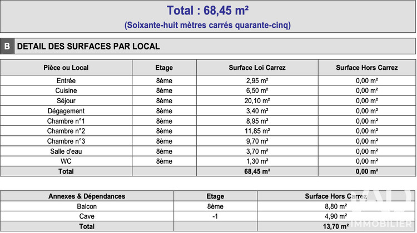Click the Chambre n°1 row label
417x233 pixels.
pyautogui.click(x=66, y=121)
